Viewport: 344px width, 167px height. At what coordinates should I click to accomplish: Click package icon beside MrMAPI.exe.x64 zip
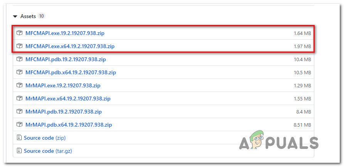20,99
